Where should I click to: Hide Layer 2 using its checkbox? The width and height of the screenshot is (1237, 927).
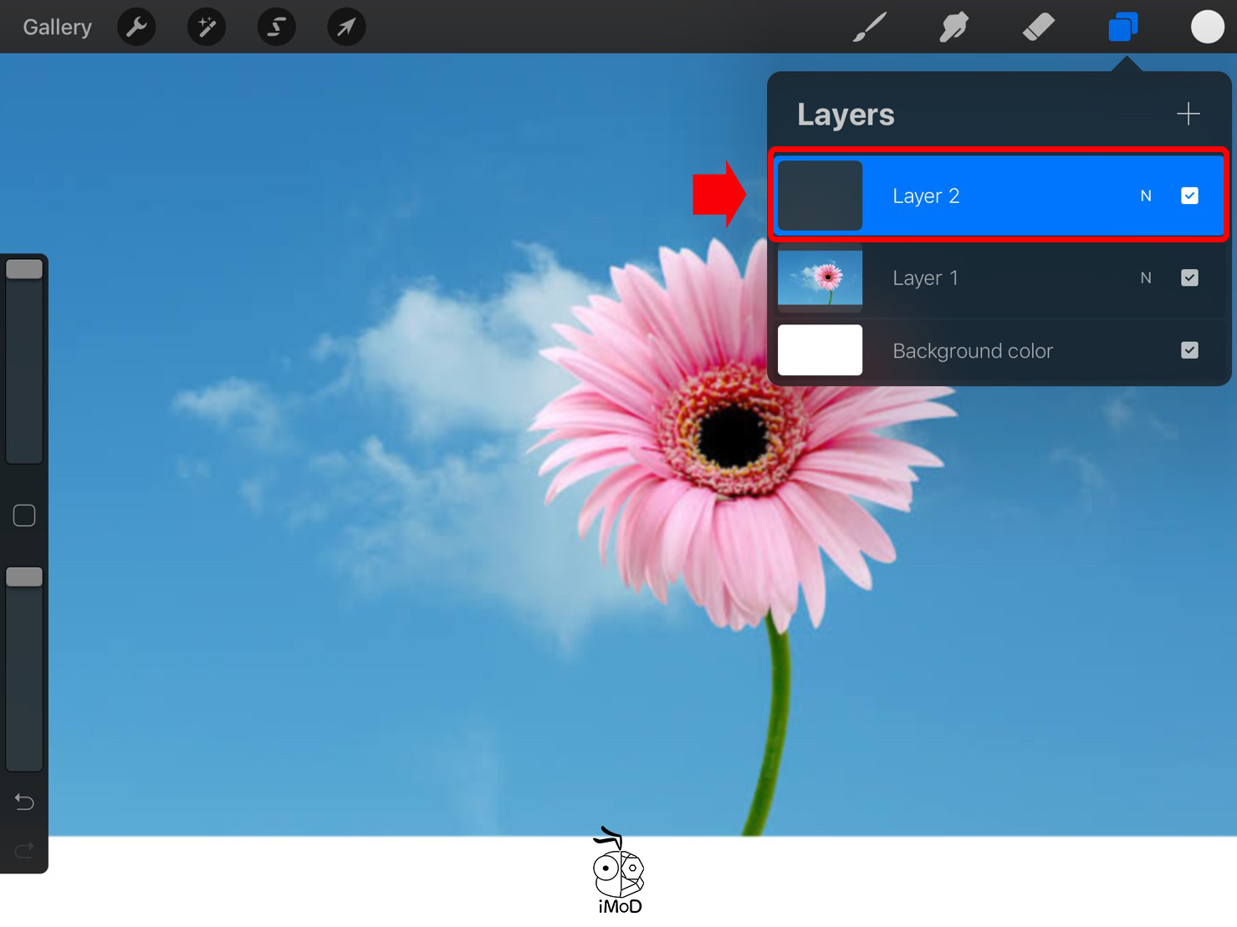(x=1189, y=196)
